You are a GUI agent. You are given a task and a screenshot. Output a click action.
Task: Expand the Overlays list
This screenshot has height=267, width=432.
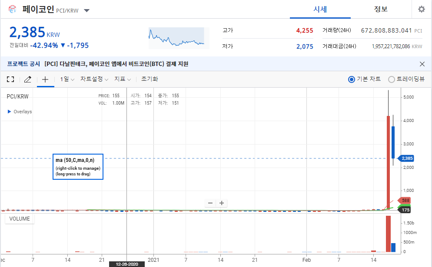pyautogui.click(x=20, y=112)
